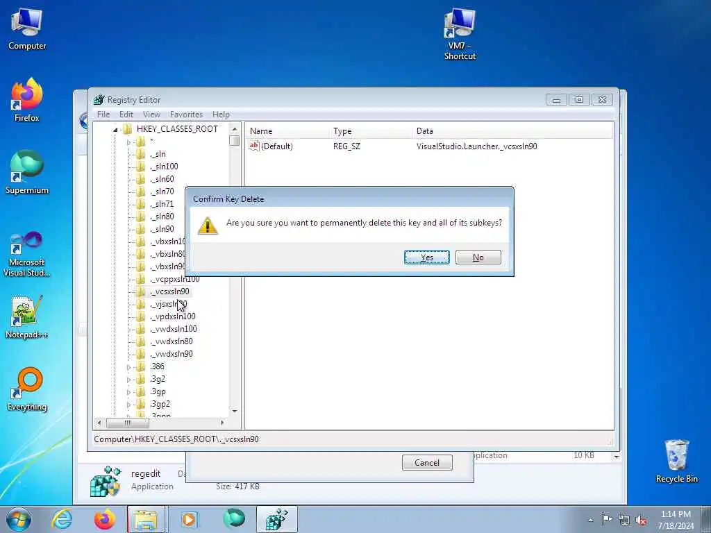
Task: Select the ._vpdxsln100 key folder icon
Action: (141, 316)
